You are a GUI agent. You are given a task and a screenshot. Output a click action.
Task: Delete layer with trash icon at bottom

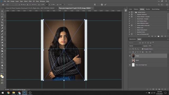[x=165, y=89]
